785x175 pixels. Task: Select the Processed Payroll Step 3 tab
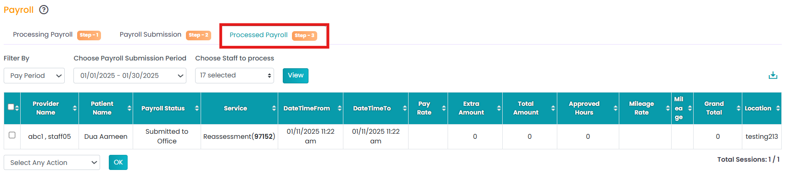(273, 35)
